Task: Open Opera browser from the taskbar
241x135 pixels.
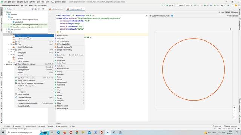Action: (71, 132)
